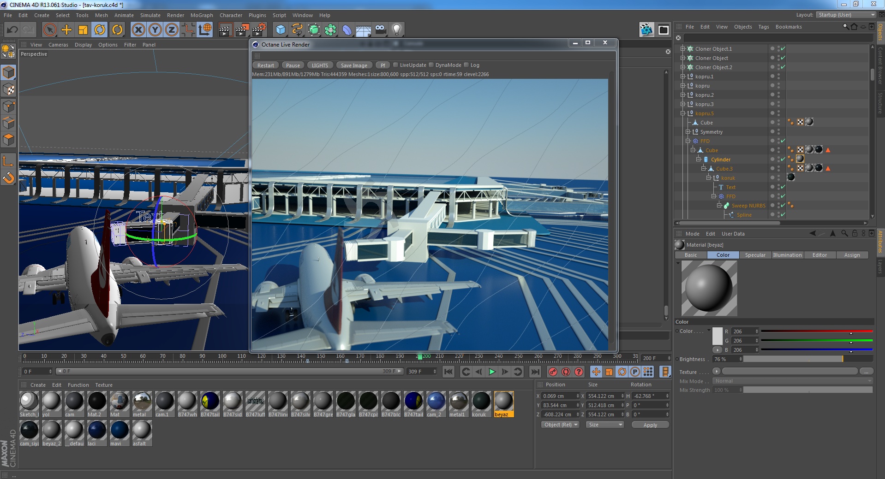Image resolution: width=885 pixels, height=479 pixels.
Task: Select the asfalt material thumbnail
Action: pyautogui.click(x=142, y=433)
